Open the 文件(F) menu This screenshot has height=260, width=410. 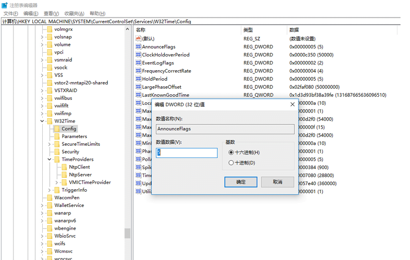click(x=11, y=14)
